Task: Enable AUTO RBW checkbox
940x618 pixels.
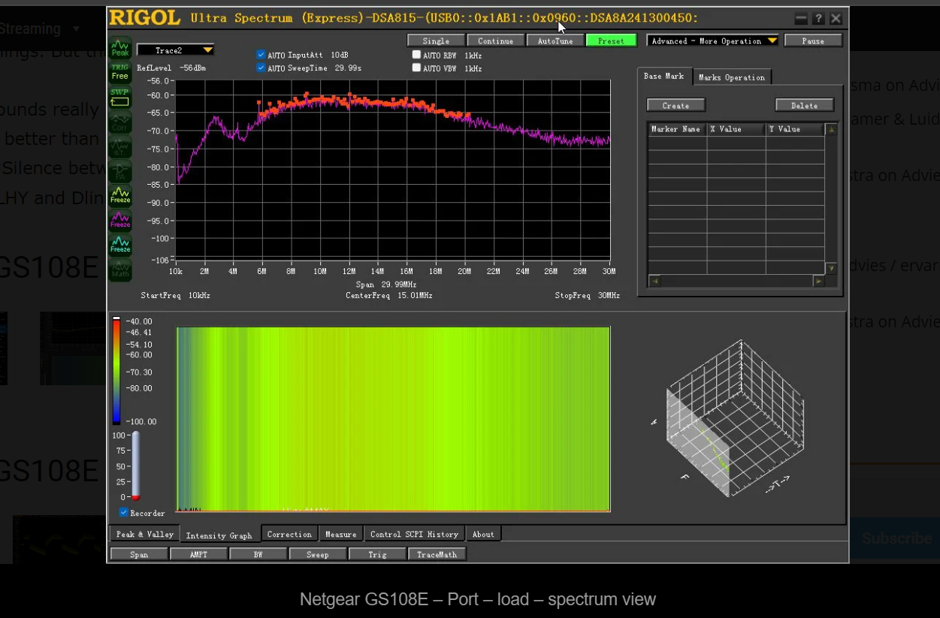Action: pyautogui.click(x=416, y=55)
